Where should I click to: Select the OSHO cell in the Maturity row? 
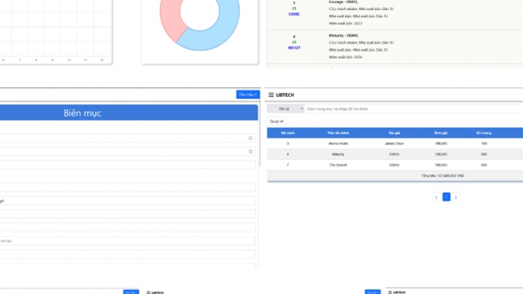[394, 154]
